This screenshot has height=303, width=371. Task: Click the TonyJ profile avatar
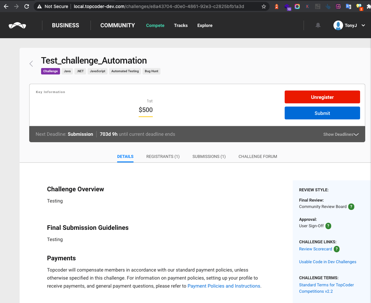pyautogui.click(x=338, y=25)
